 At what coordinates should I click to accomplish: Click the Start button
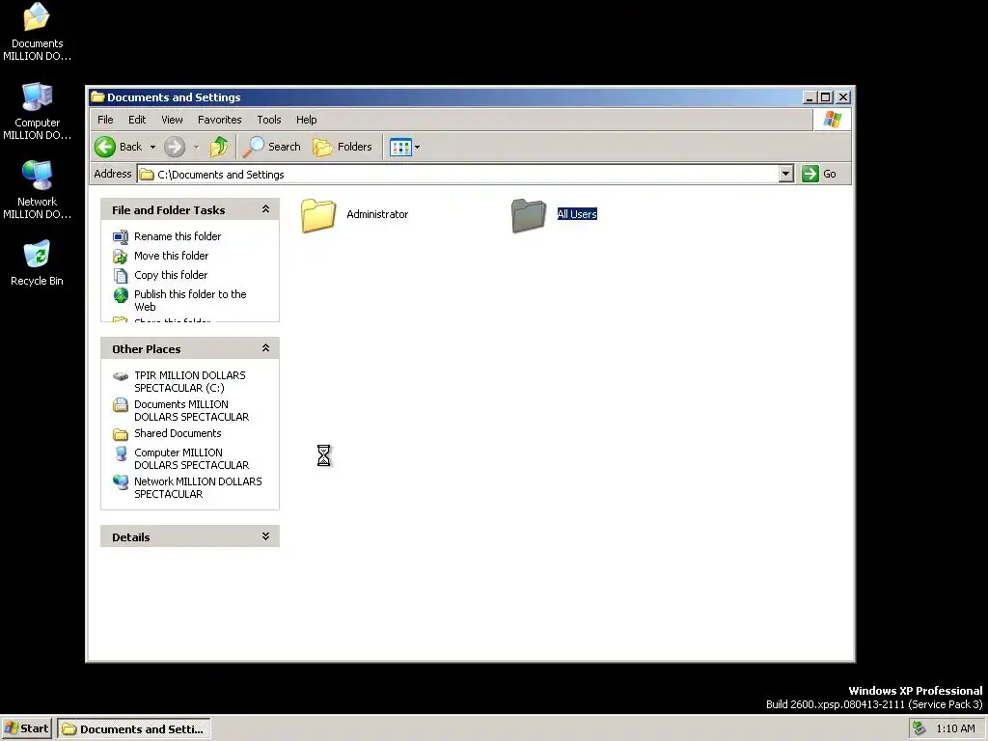[26, 728]
